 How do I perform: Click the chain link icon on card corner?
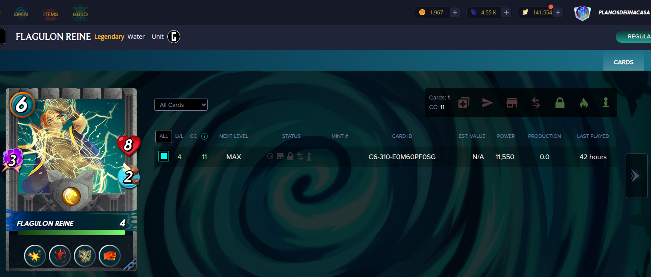[131, 264]
